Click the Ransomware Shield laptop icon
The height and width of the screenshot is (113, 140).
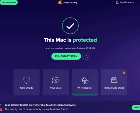[x=114, y=80]
